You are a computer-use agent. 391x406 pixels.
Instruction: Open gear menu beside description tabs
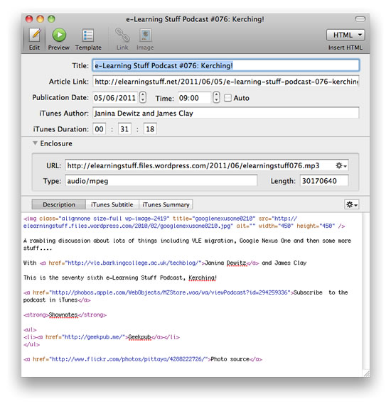tap(352, 204)
